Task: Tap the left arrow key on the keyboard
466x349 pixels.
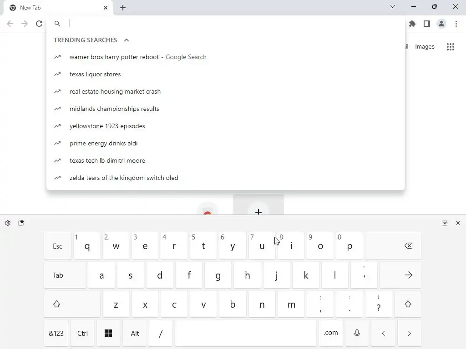Action: pos(383,333)
